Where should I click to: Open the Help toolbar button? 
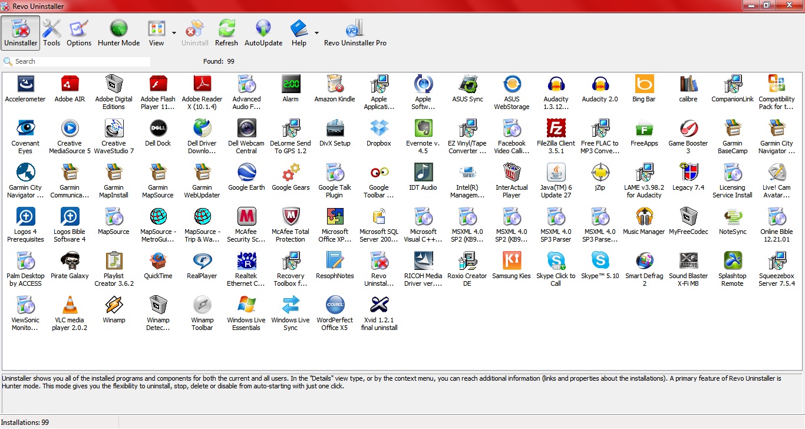point(299,32)
